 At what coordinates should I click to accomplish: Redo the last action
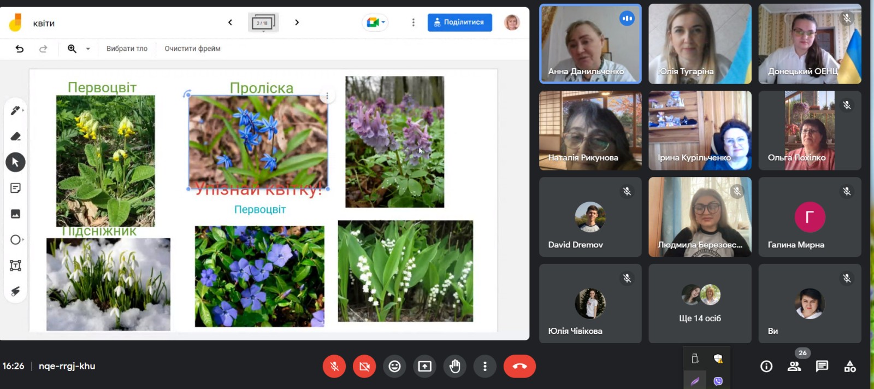(x=43, y=49)
